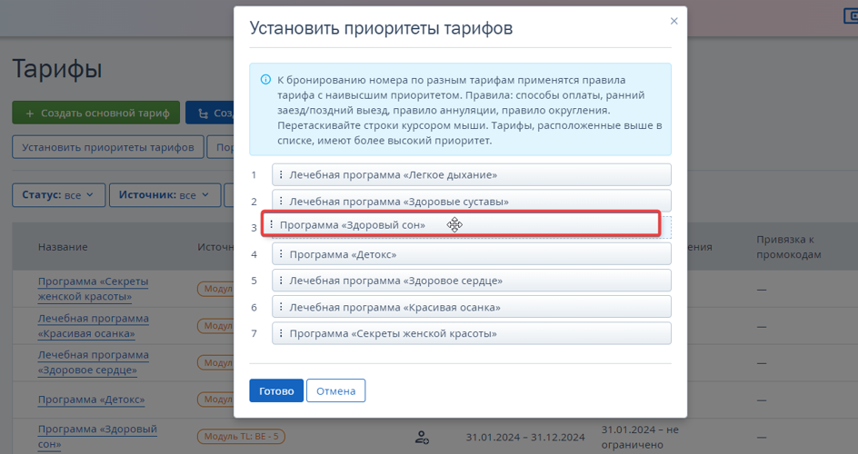Click the Отмена button
This screenshot has height=454, width=858.
coord(336,390)
